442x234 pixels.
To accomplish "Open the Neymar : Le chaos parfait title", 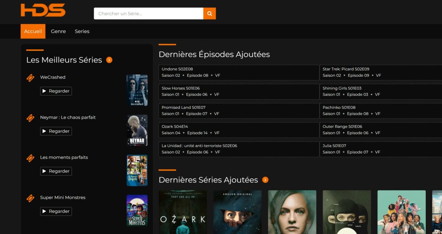I will 68,117.
